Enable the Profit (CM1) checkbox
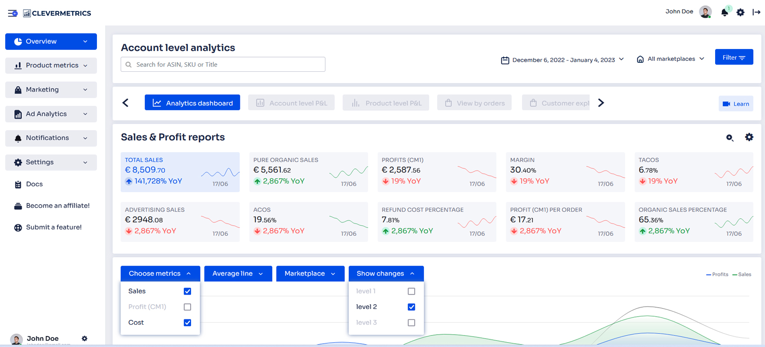The width and height of the screenshot is (765, 347). tap(187, 307)
